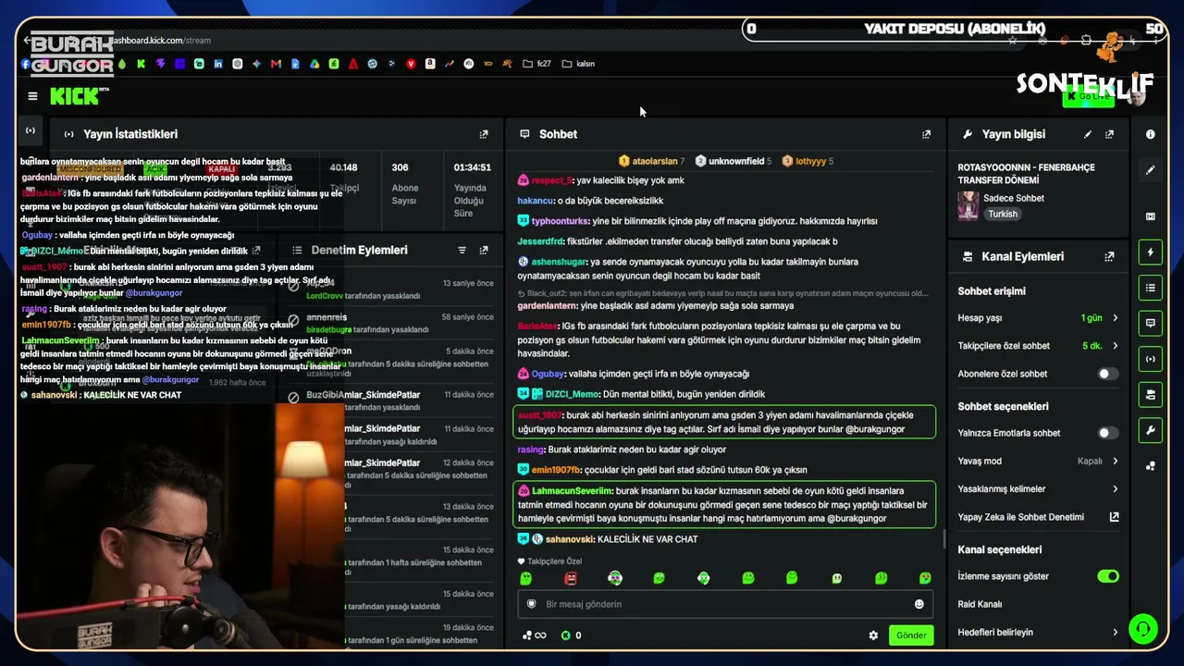Image resolution: width=1184 pixels, height=666 pixels.
Task: Open the fc27 bookmarks folder
Action: click(x=536, y=64)
